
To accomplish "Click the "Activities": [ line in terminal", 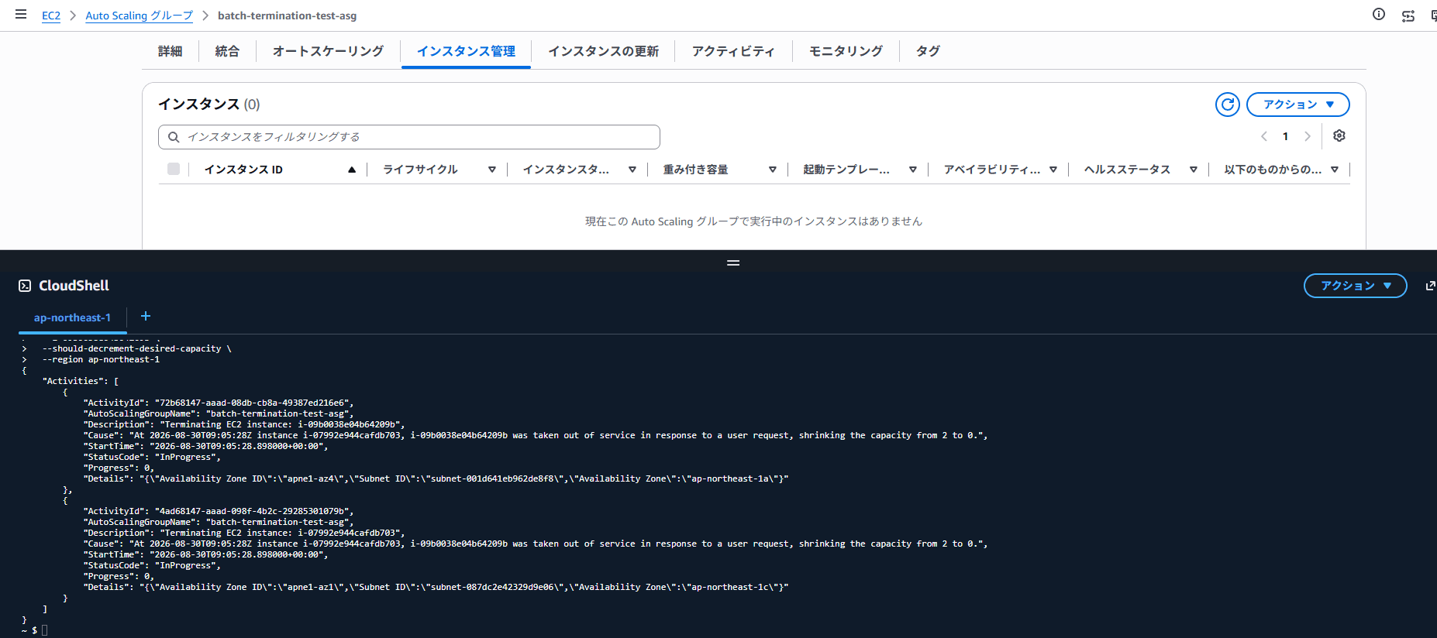I will 81,381.
